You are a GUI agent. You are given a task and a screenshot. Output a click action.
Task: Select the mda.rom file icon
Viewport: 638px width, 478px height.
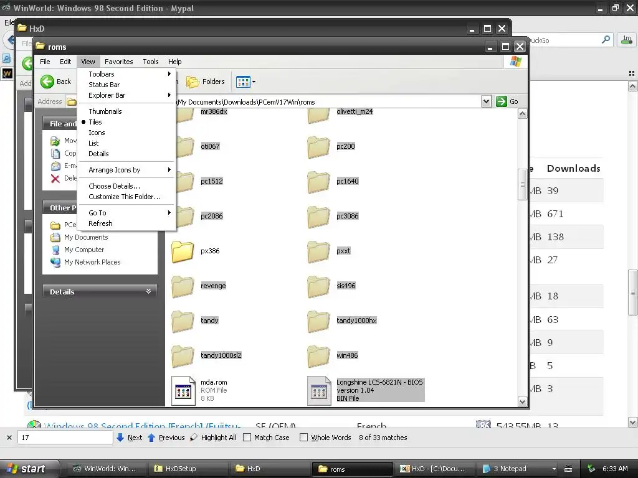[183, 391]
